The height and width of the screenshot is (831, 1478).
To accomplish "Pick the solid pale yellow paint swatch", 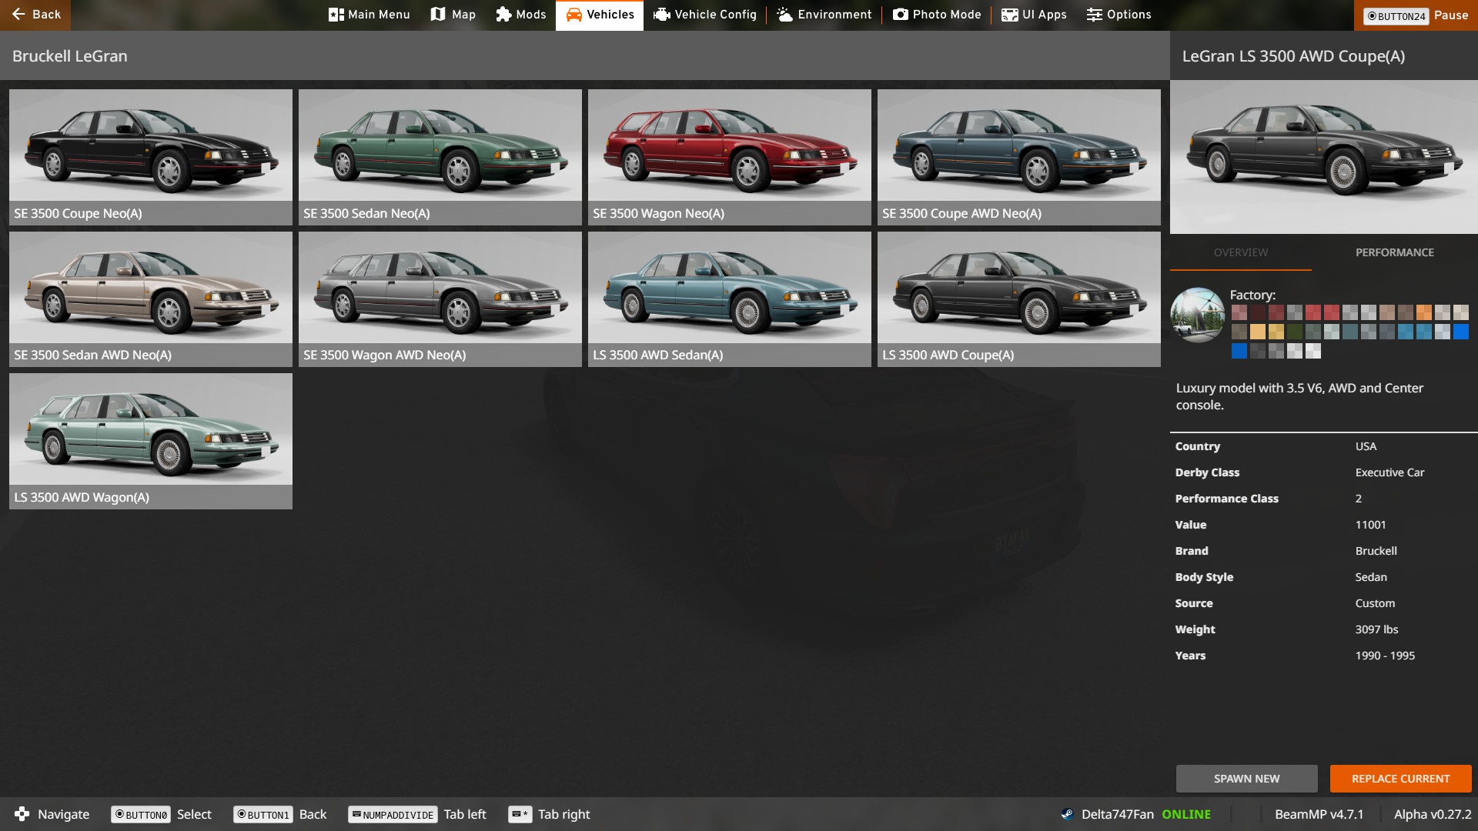I will [x=1258, y=332].
